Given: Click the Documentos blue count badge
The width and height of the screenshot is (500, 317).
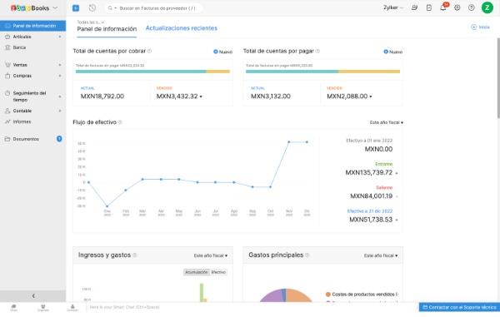Looking at the screenshot, I should click(x=59, y=139).
